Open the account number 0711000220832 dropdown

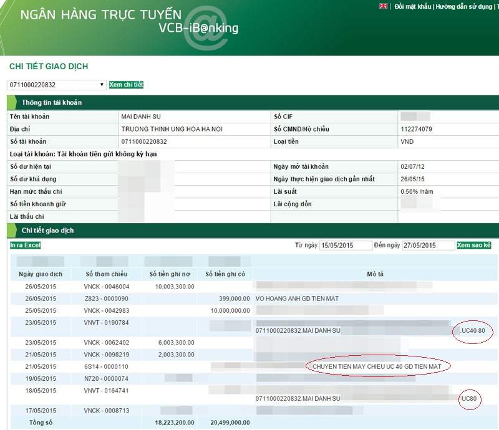57,85
